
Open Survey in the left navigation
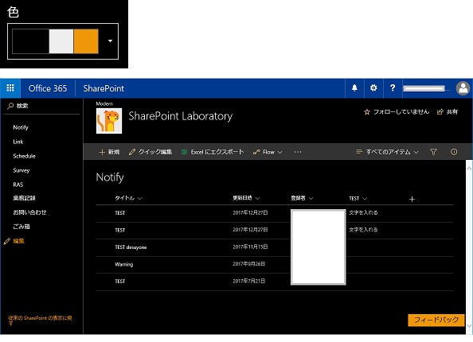pyautogui.click(x=21, y=170)
